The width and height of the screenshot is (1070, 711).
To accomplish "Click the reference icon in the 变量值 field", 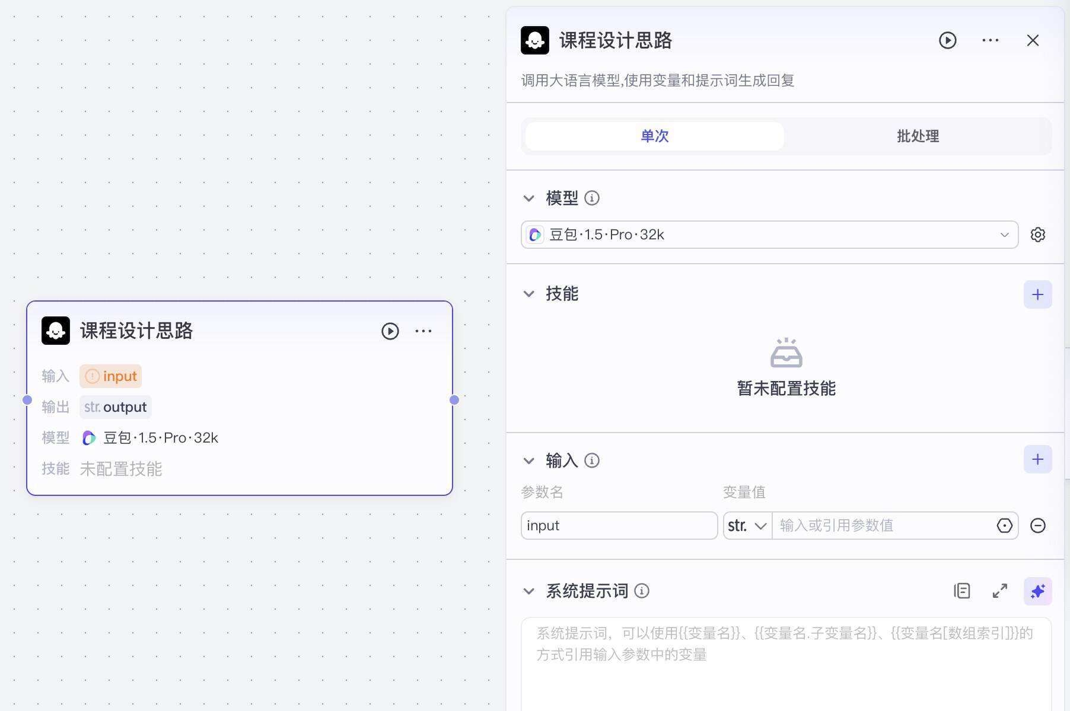I will [1004, 526].
